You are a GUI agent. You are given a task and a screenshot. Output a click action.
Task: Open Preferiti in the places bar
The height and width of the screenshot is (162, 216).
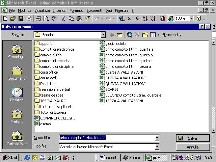17,116
